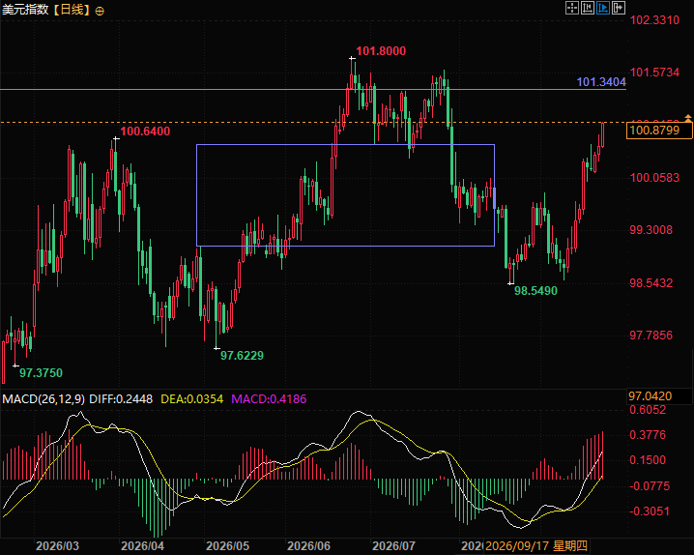694x555 pixels.
Task: Click the 97.6229 low price label
Action: pyautogui.click(x=242, y=356)
